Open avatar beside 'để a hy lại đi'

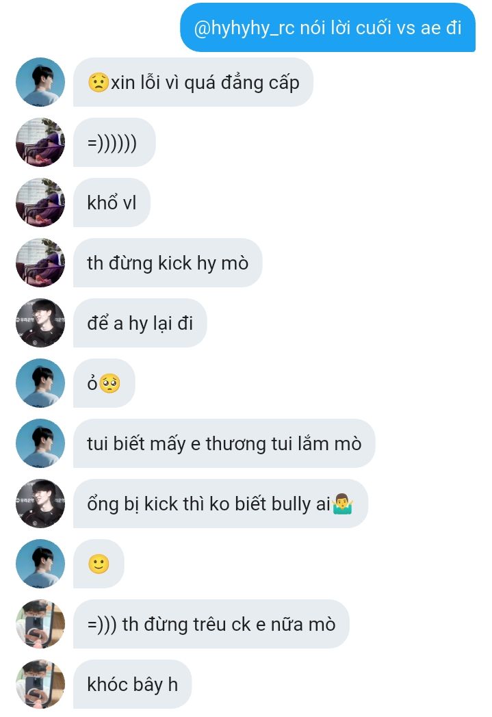pyautogui.click(x=40, y=323)
